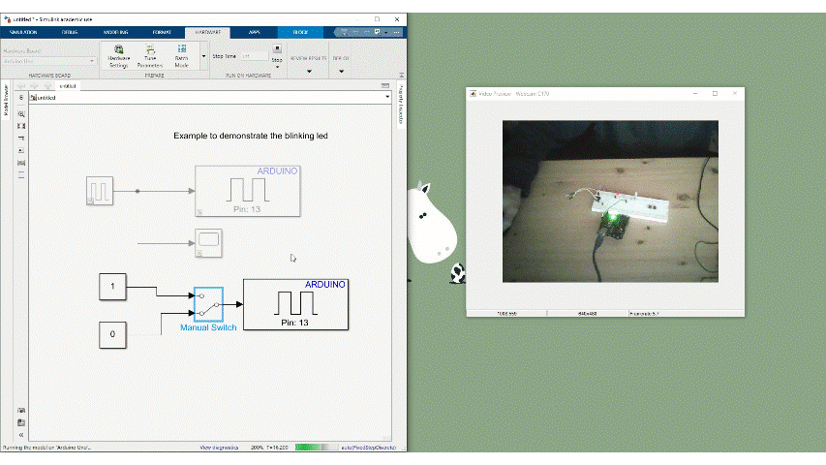
Task: Select the Zoom tool in palette
Action: 21,113
